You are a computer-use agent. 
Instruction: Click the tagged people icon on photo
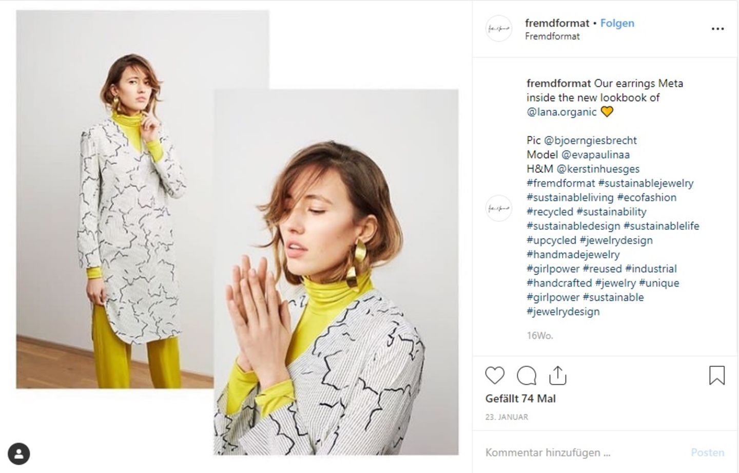pos(19,453)
